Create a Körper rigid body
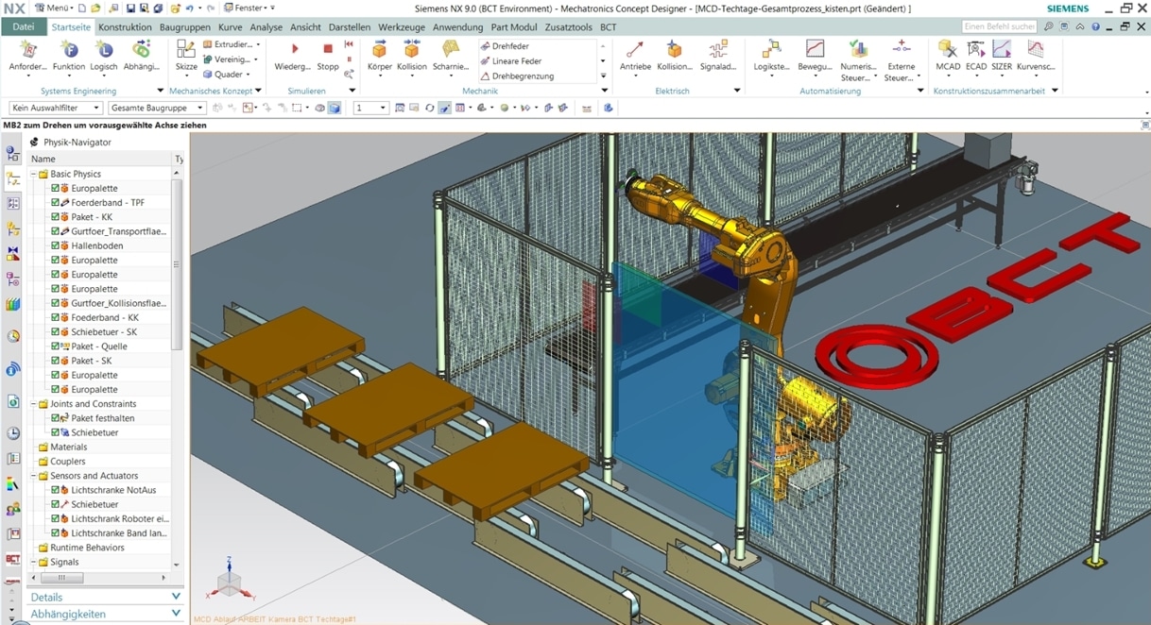Image resolution: width=1151 pixels, height=625 pixels. click(379, 56)
